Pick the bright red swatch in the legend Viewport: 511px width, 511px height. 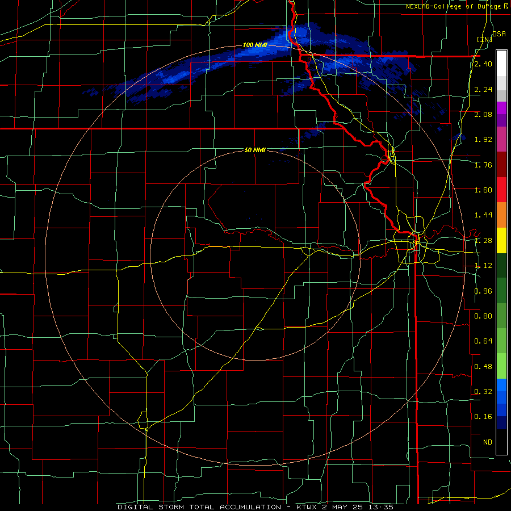click(x=501, y=190)
